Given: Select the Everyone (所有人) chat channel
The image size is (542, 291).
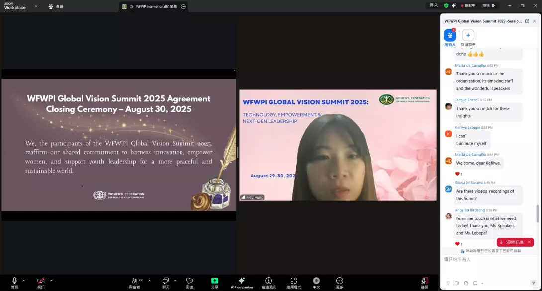Looking at the screenshot, I should pyautogui.click(x=450, y=38).
